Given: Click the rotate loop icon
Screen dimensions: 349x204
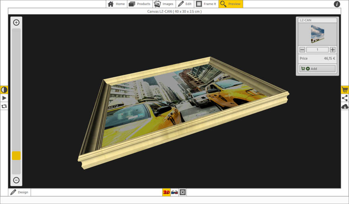Looking at the screenshot, I should pyautogui.click(x=4, y=106).
